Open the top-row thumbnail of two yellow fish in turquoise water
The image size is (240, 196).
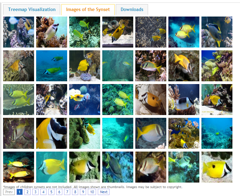[184, 32]
